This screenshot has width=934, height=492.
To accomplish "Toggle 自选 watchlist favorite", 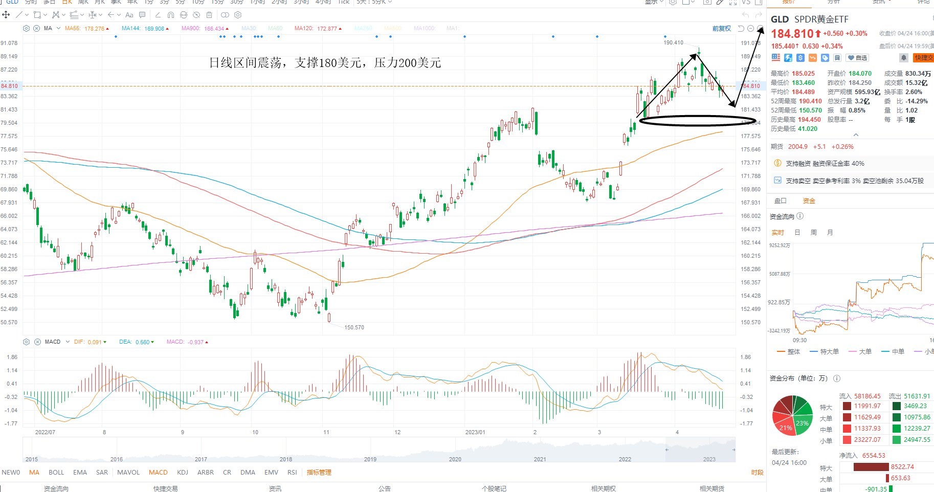I will 858,58.
